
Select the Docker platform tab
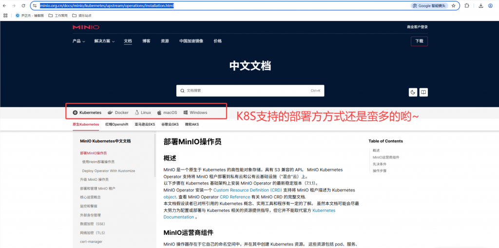[x=118, y=113]
